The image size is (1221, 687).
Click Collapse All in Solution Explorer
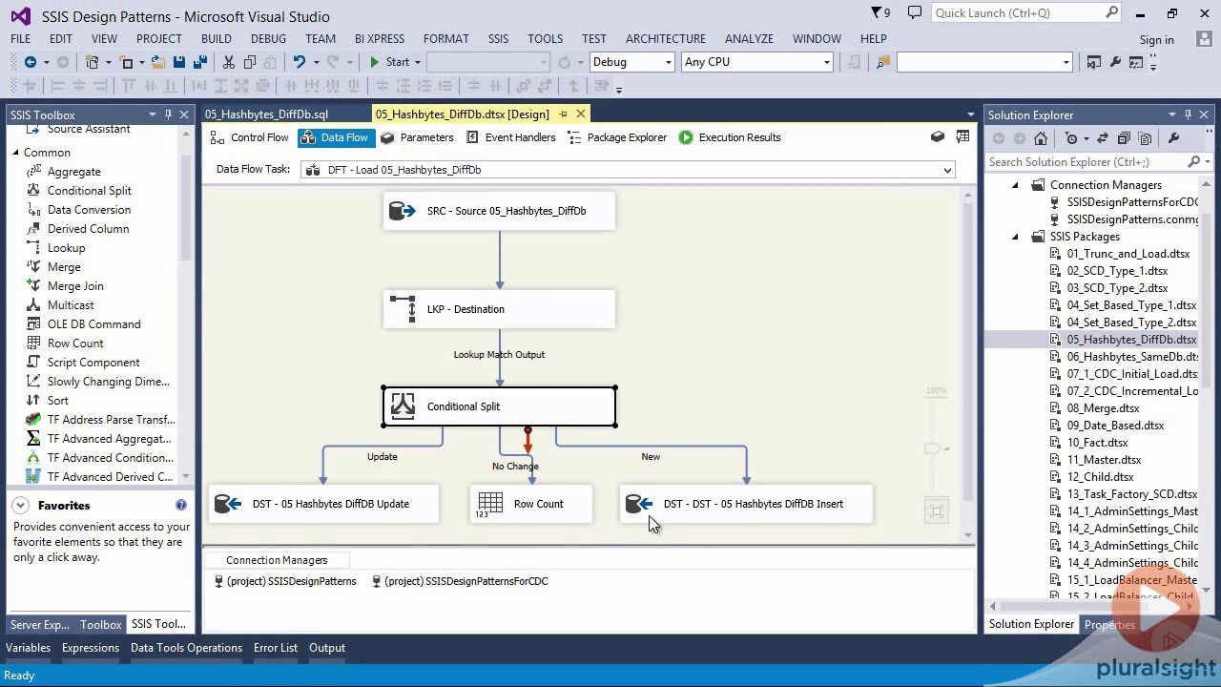1124,138
